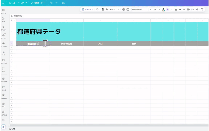Click the cloud save status icon
209x131 pixels.
[x=63, y=3]
